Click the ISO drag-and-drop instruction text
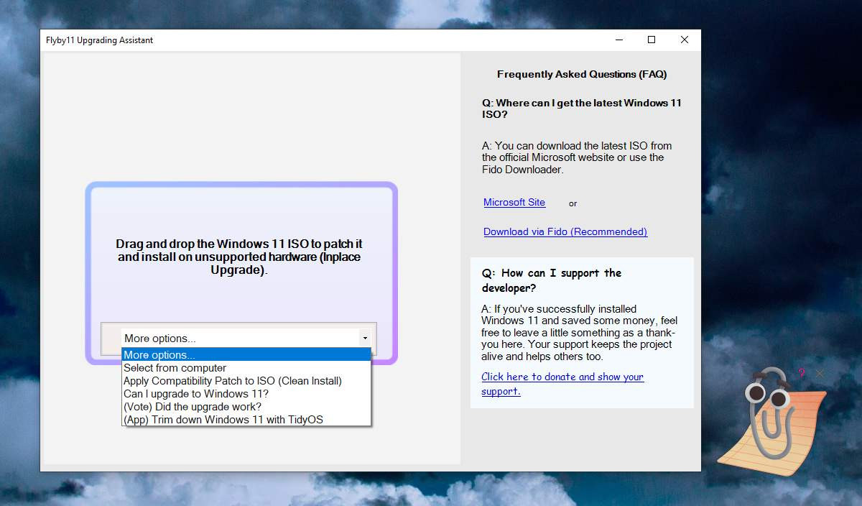Image resolution: width=862 pixels, height=506 pixels. (x=241, y=257)
